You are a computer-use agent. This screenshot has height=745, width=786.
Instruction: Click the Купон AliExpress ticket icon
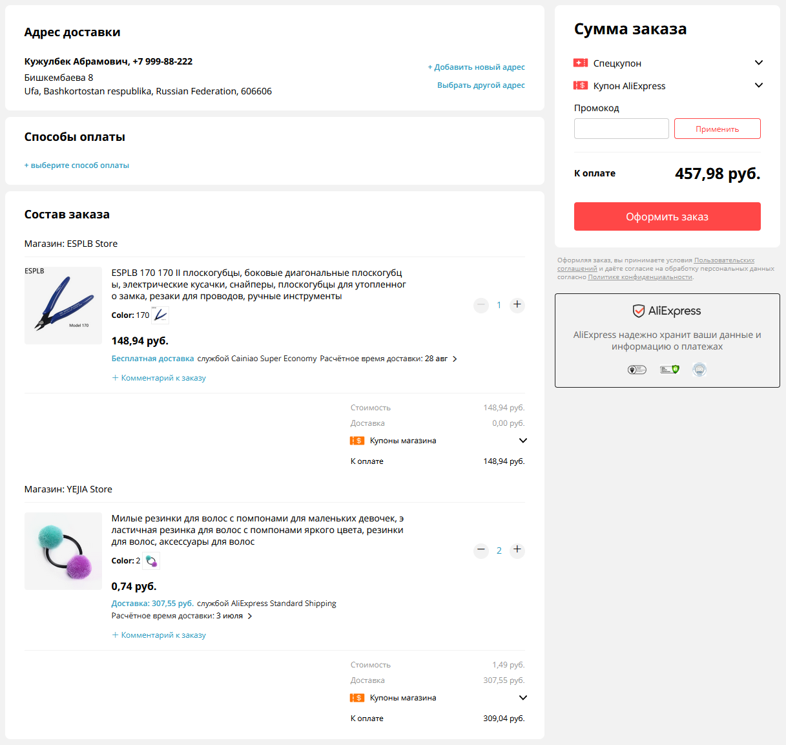pos(581,85)
